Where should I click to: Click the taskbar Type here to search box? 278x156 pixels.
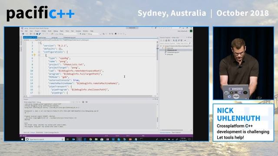tap(45, 140)
